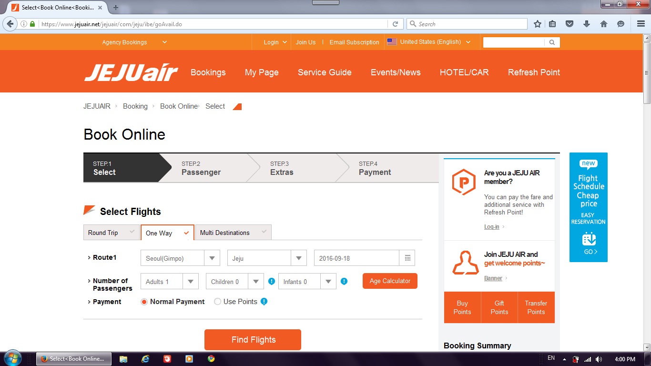
Task: Click the green padlock security icon
Action: pos(32,24)
